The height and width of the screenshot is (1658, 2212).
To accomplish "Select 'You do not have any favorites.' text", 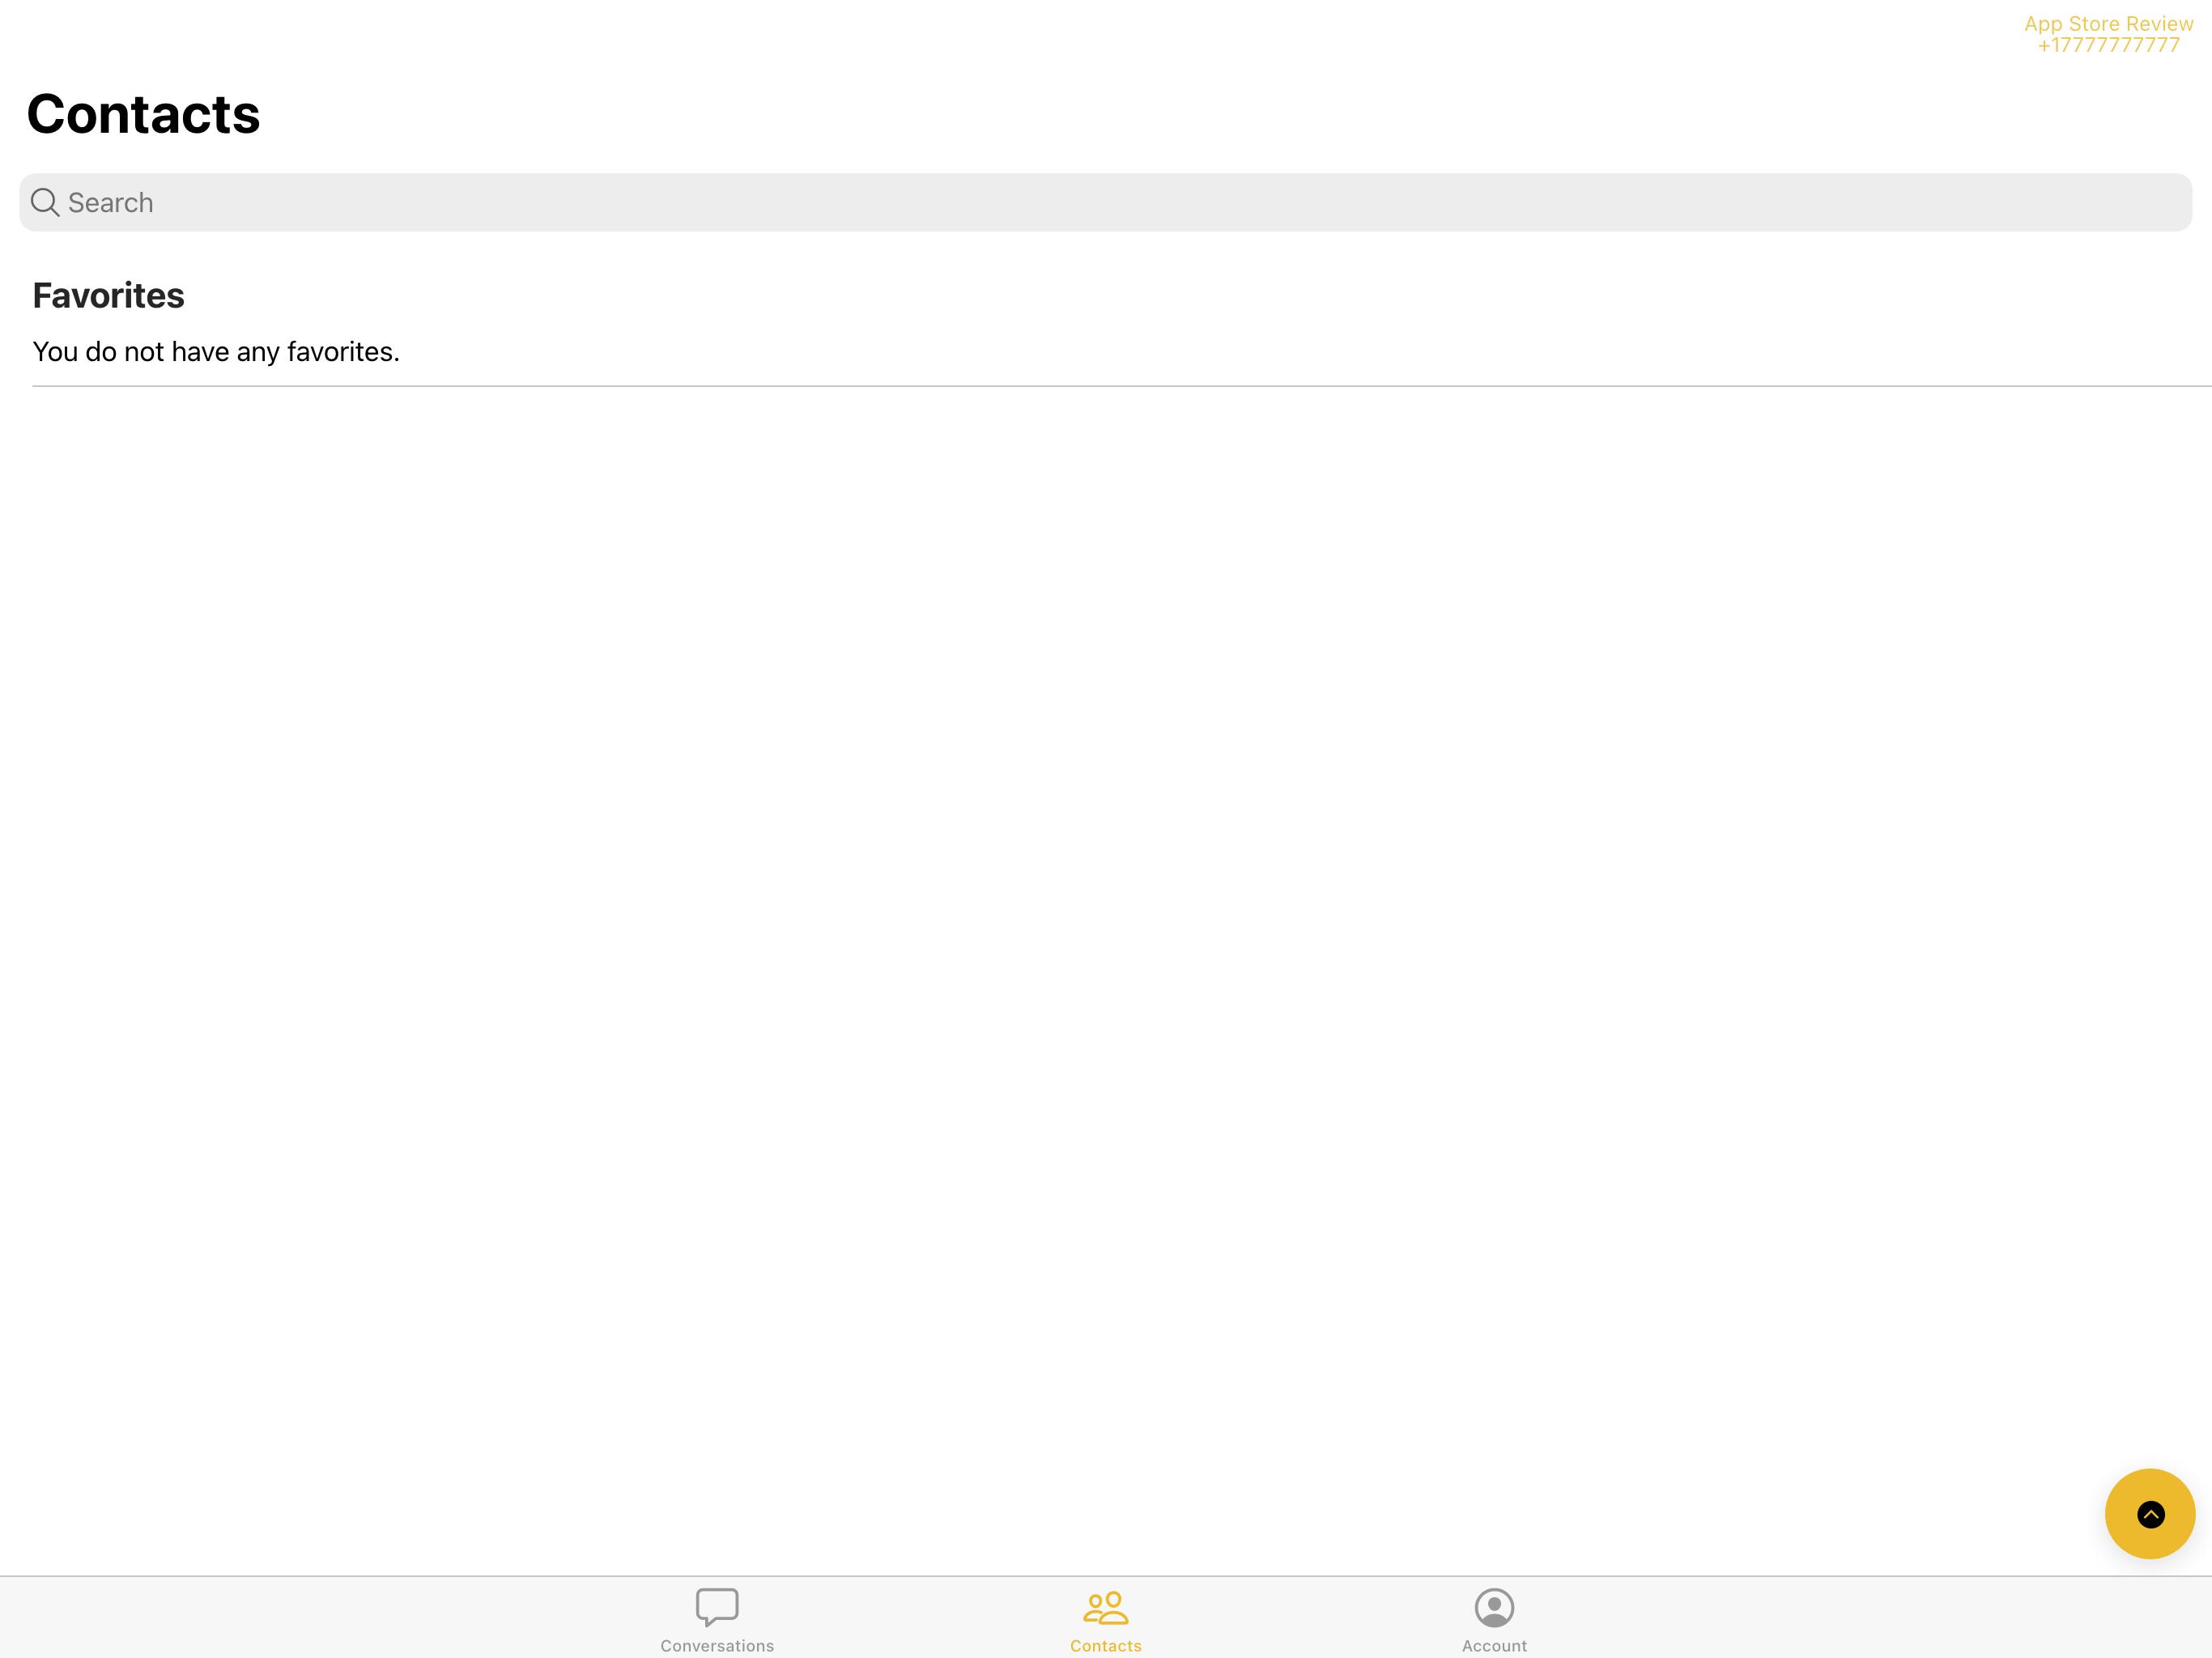I will (216, 352).
